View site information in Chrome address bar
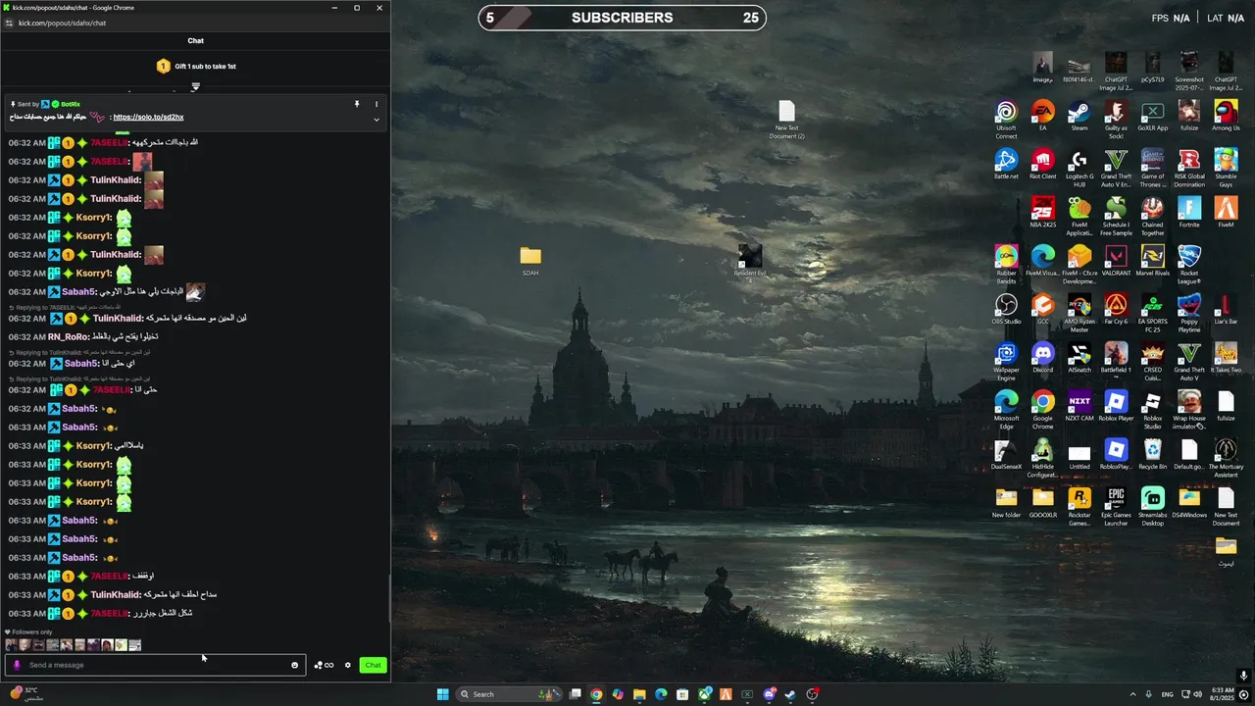Image resolution: width=1255 pixels, height=706 pixels. tap(10, 23)
